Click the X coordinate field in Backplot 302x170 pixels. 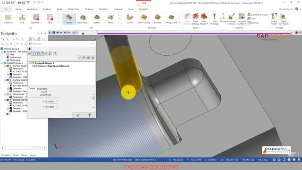pos(51,102)
